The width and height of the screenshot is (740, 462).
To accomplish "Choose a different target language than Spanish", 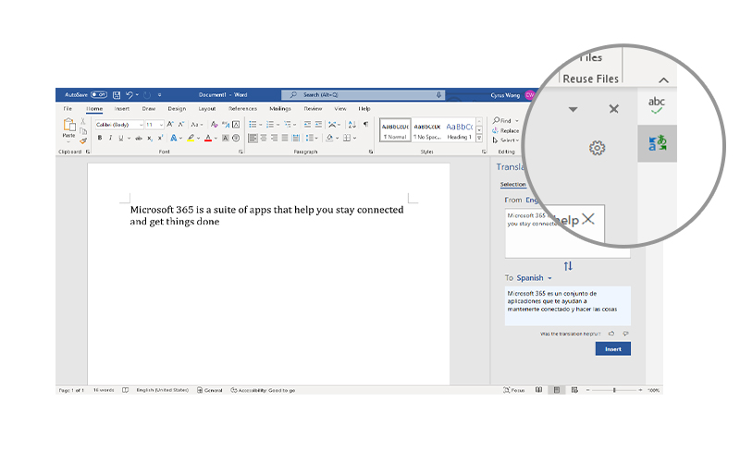I will tap(534, 278).
